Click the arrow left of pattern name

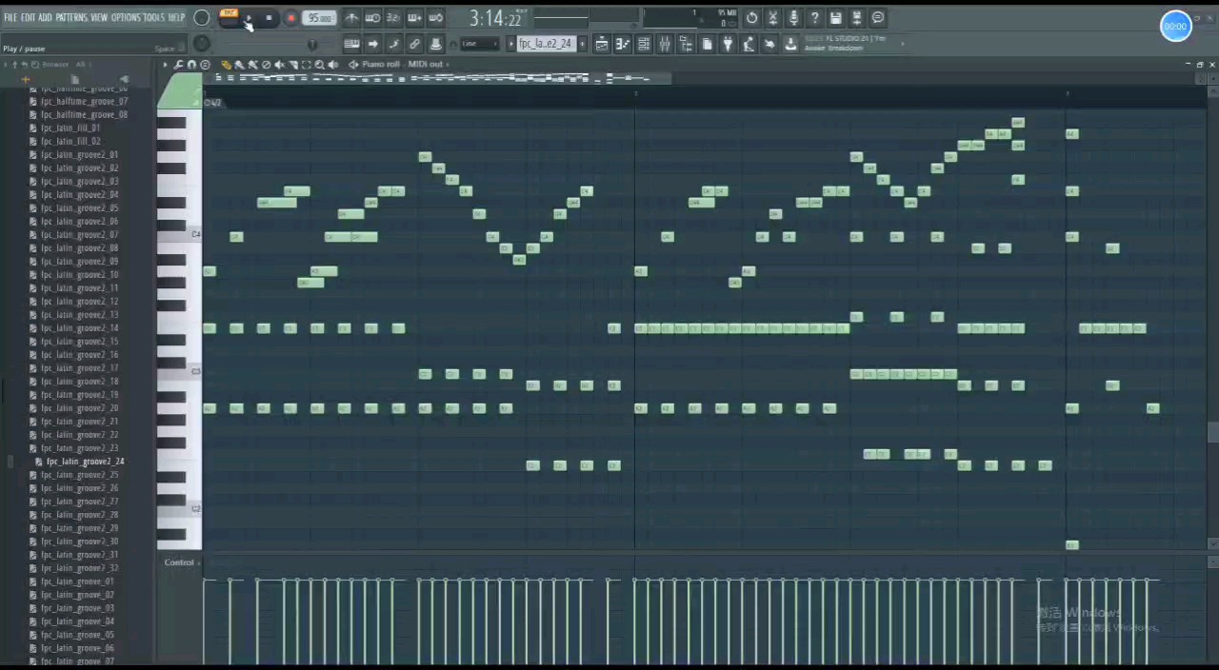pos(511,44)
